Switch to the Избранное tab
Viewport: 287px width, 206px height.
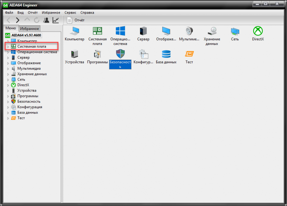(x=30, y=29)
